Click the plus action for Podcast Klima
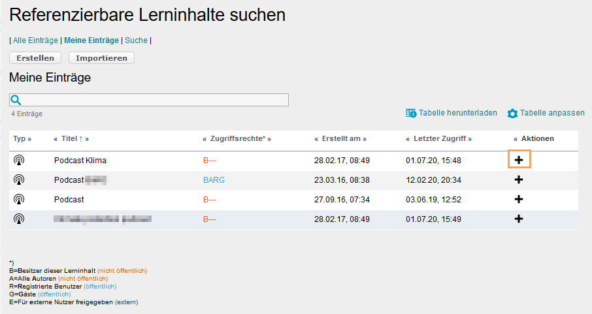Screen dimensions: 592x314 click(519, 160)
